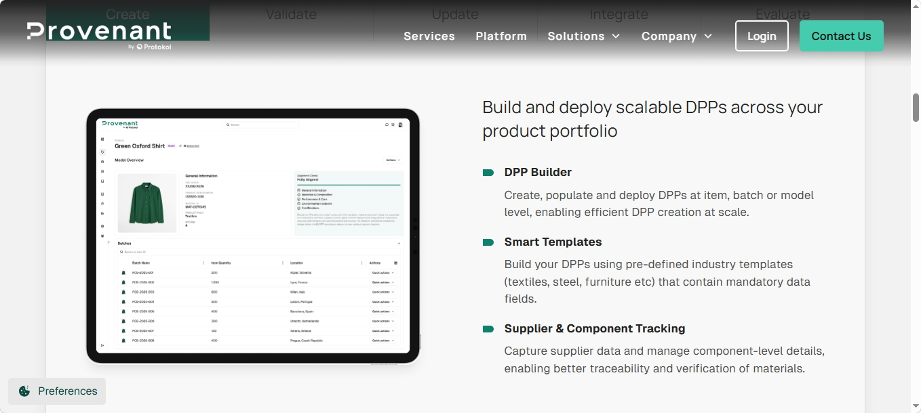Click the 'Location' column header
This screenshot has width=921, height=413.
point(296,263)
